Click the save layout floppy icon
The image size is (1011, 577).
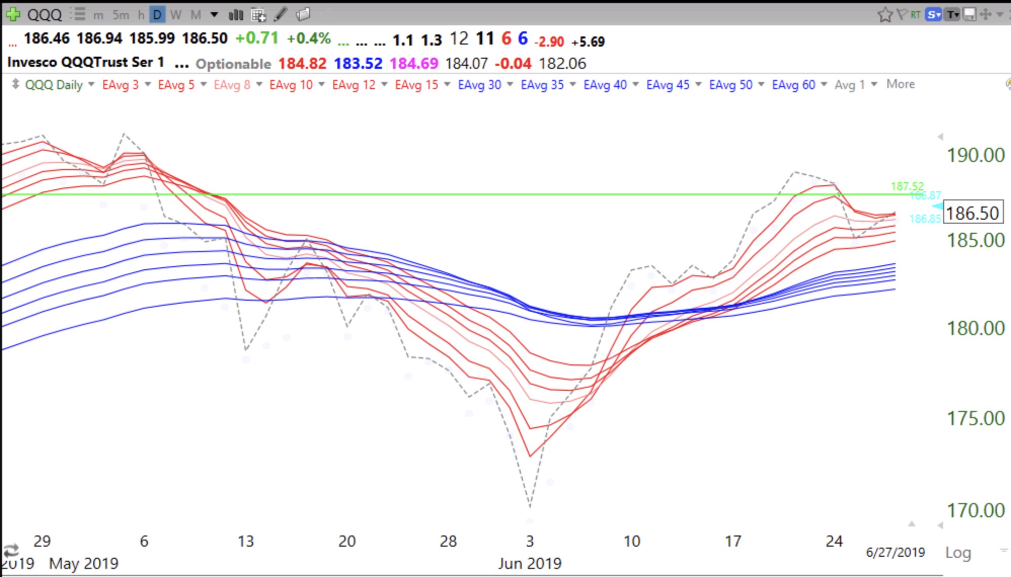click(969, 15)
